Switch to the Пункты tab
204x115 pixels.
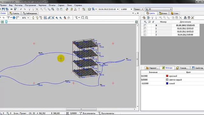coord(14,13)
